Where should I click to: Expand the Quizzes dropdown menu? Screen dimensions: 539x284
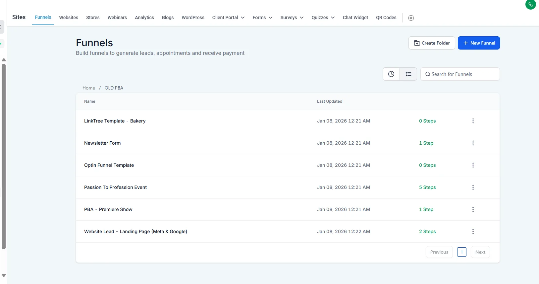coord(323,18)
